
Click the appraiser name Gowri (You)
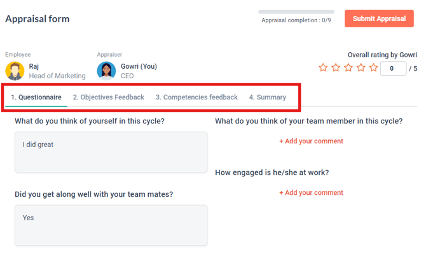click(139, 66)
